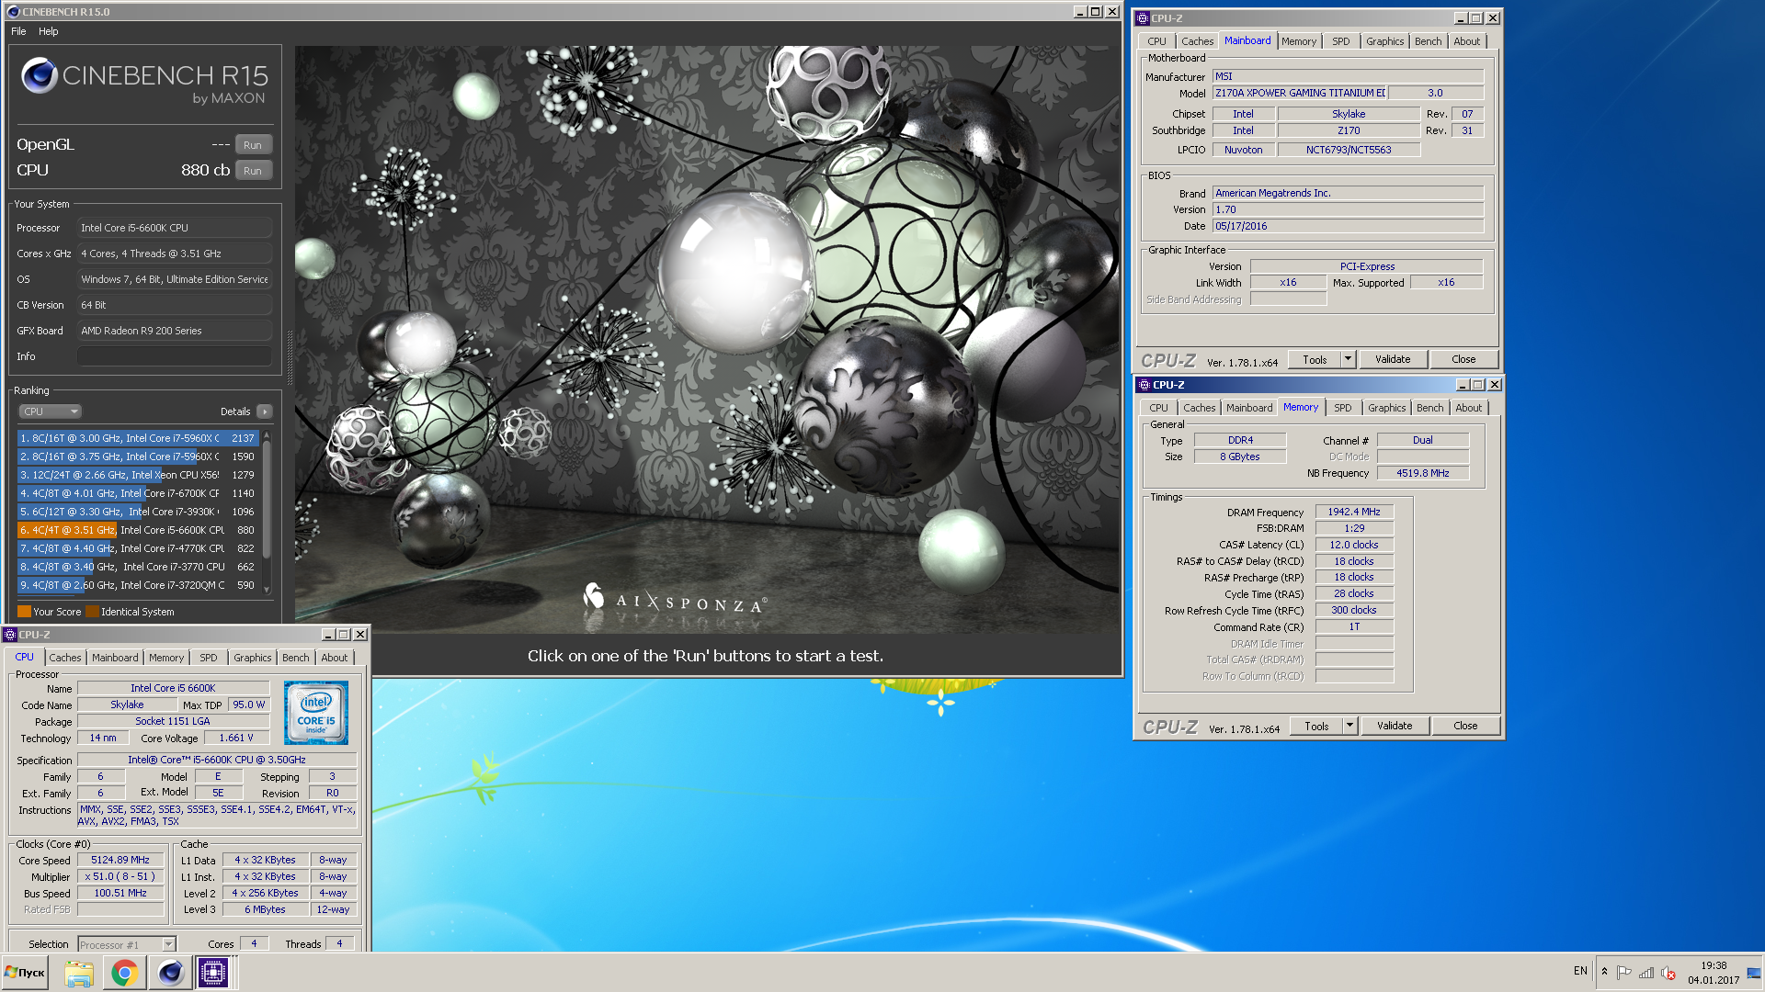Click the bottom-left CPU-Z window title icon
The width and height of the screenshot is (1765, 992).
[x=11, y=635]
